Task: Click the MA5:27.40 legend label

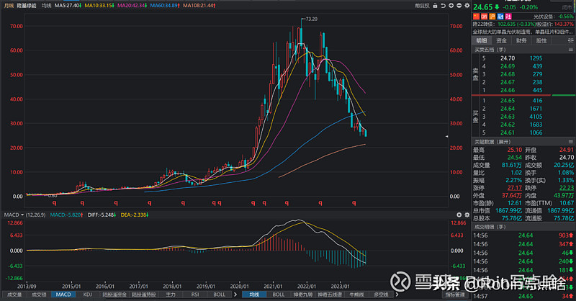Action: (68, 6)
